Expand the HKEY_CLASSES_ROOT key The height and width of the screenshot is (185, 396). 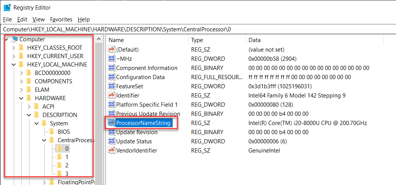[13, 48]
